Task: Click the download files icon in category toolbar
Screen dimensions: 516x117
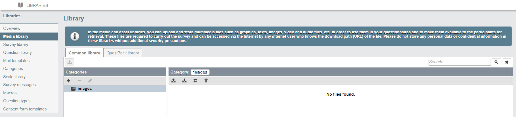Action: (184, 81)
